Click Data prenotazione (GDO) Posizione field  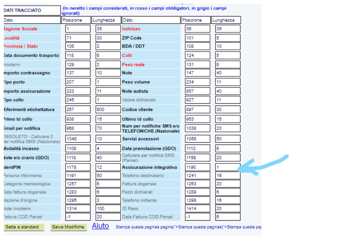[198, 149]
